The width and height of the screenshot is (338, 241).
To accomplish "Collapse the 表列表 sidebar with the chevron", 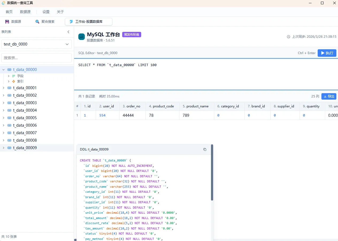I will tap(68, 31).
